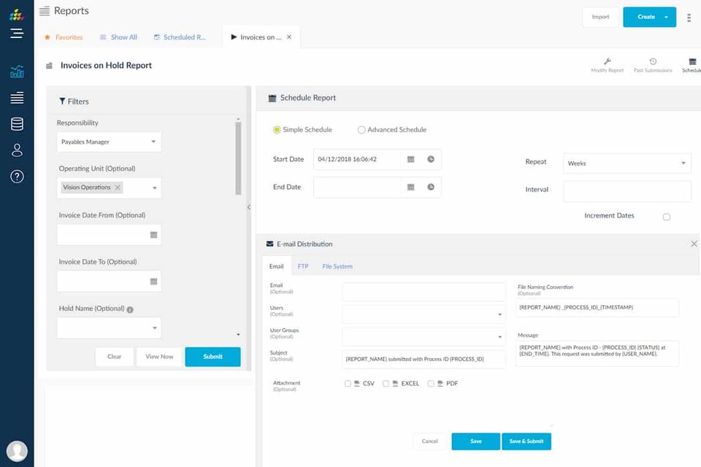Click the Submit button in Filters
The width and height of the screenshot is (701, 467).
(x=212, y=357)
